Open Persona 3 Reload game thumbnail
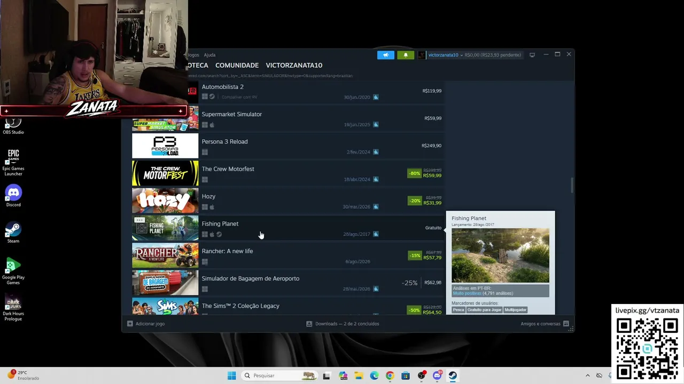Viewport: 684px width, 384px height. tap(165, 146)
